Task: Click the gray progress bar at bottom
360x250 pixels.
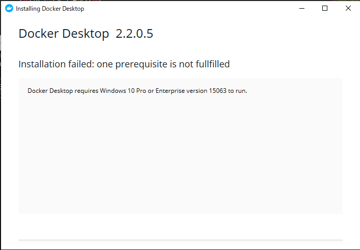Action: coord(181,240)
